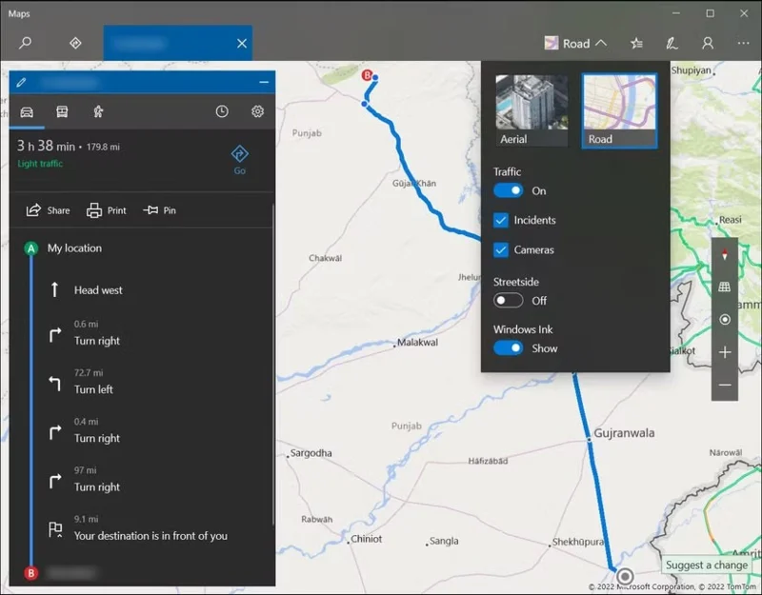Open the search tool
Screen dimensions: 762x595
pos(25,43)
